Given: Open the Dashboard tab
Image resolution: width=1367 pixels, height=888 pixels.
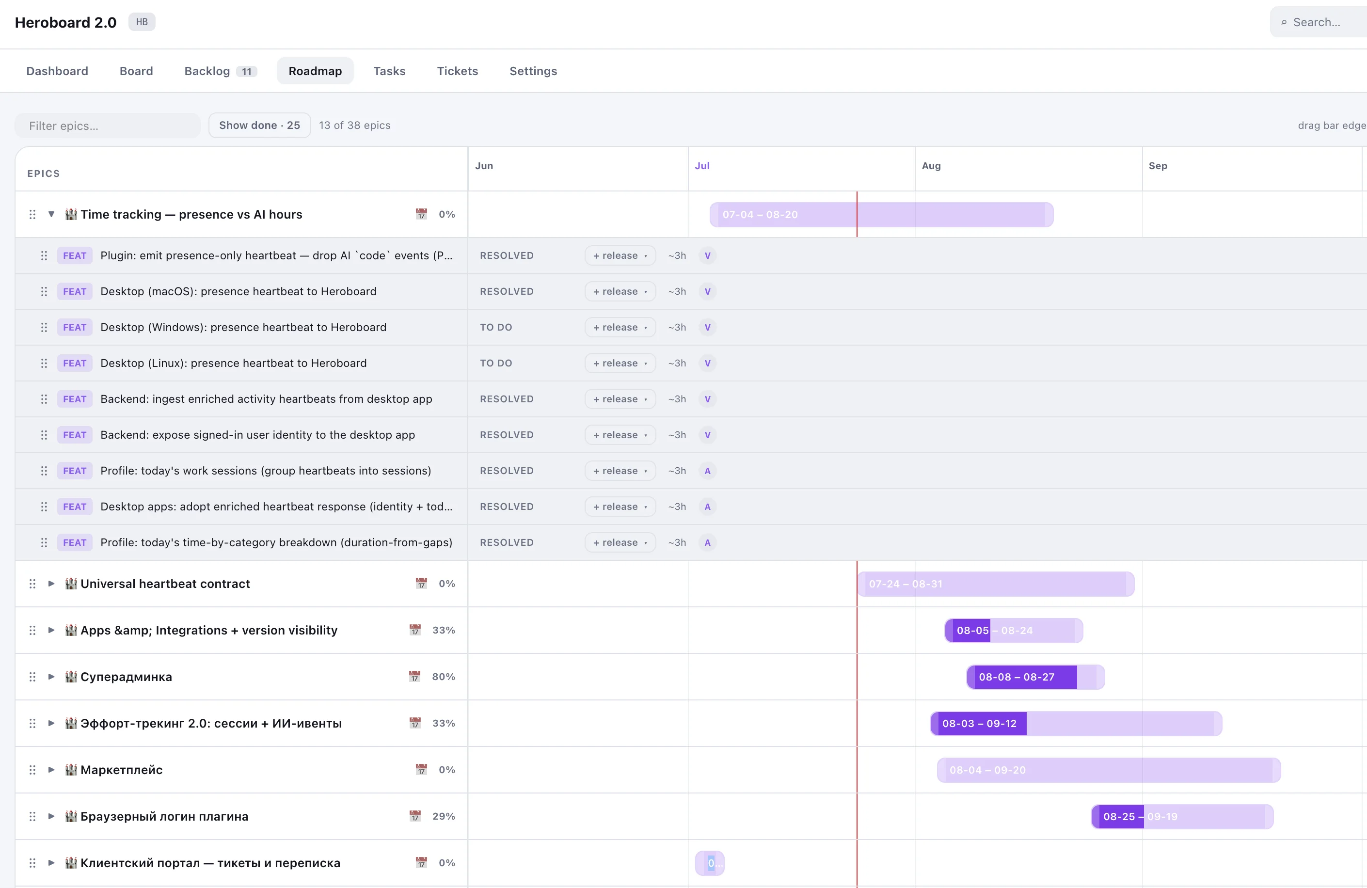Looking at the screenshot, I should pyautogui.click(x=57, y=71).
